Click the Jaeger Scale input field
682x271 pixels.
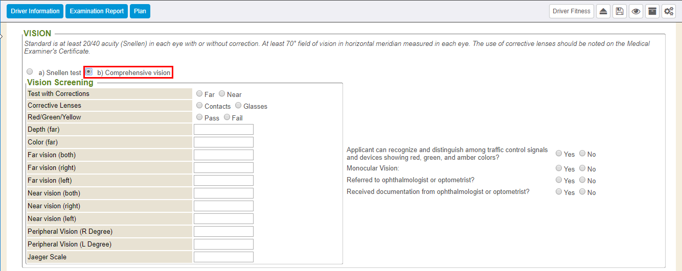(x=223, y=257)
